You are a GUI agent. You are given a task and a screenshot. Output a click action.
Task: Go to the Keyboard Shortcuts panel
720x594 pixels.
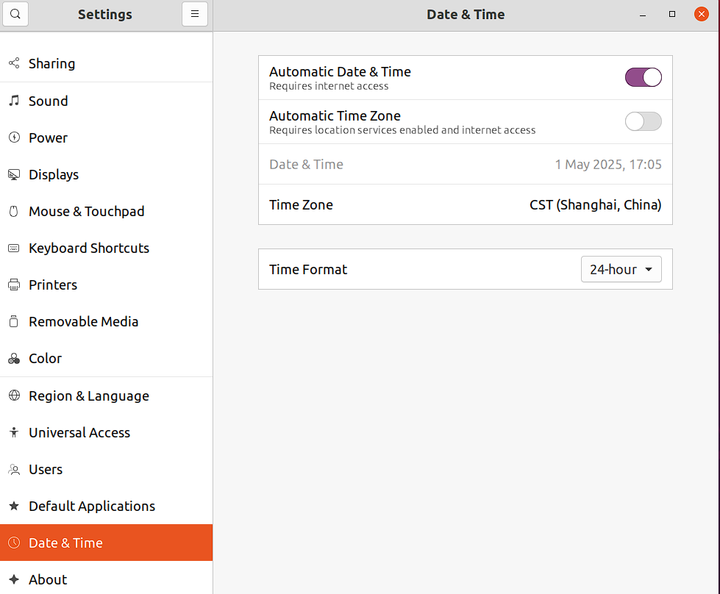click(x=88, y=248)
